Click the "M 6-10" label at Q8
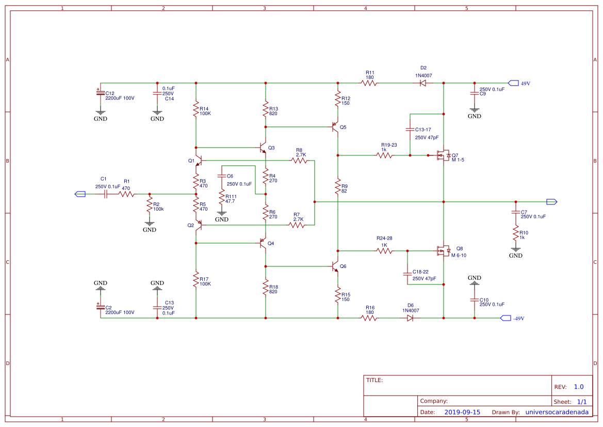603x427 pixels. tap(459, 255)
